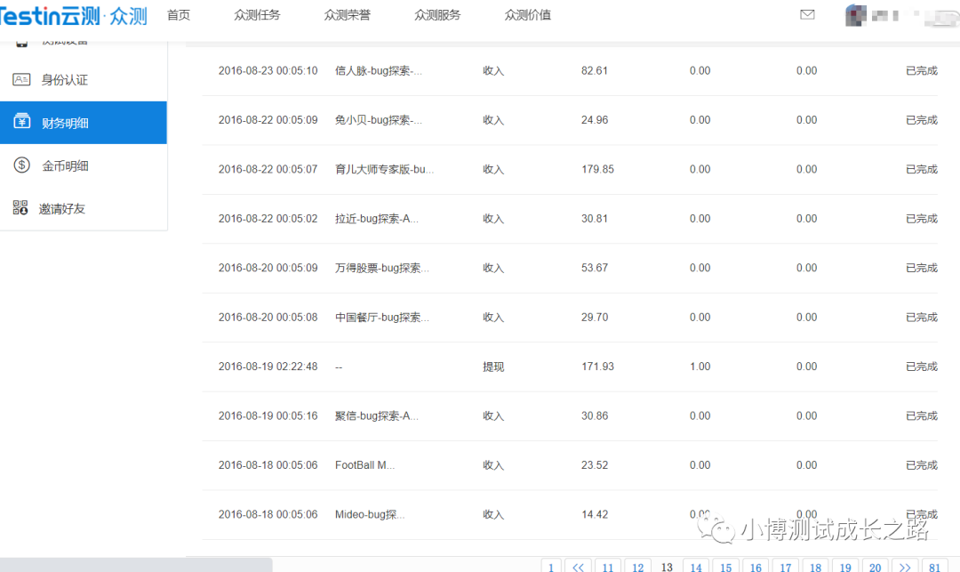Click task name 聚信-bug探索-A...
This screenshot has height=572, width=960.
pos(377,415)
